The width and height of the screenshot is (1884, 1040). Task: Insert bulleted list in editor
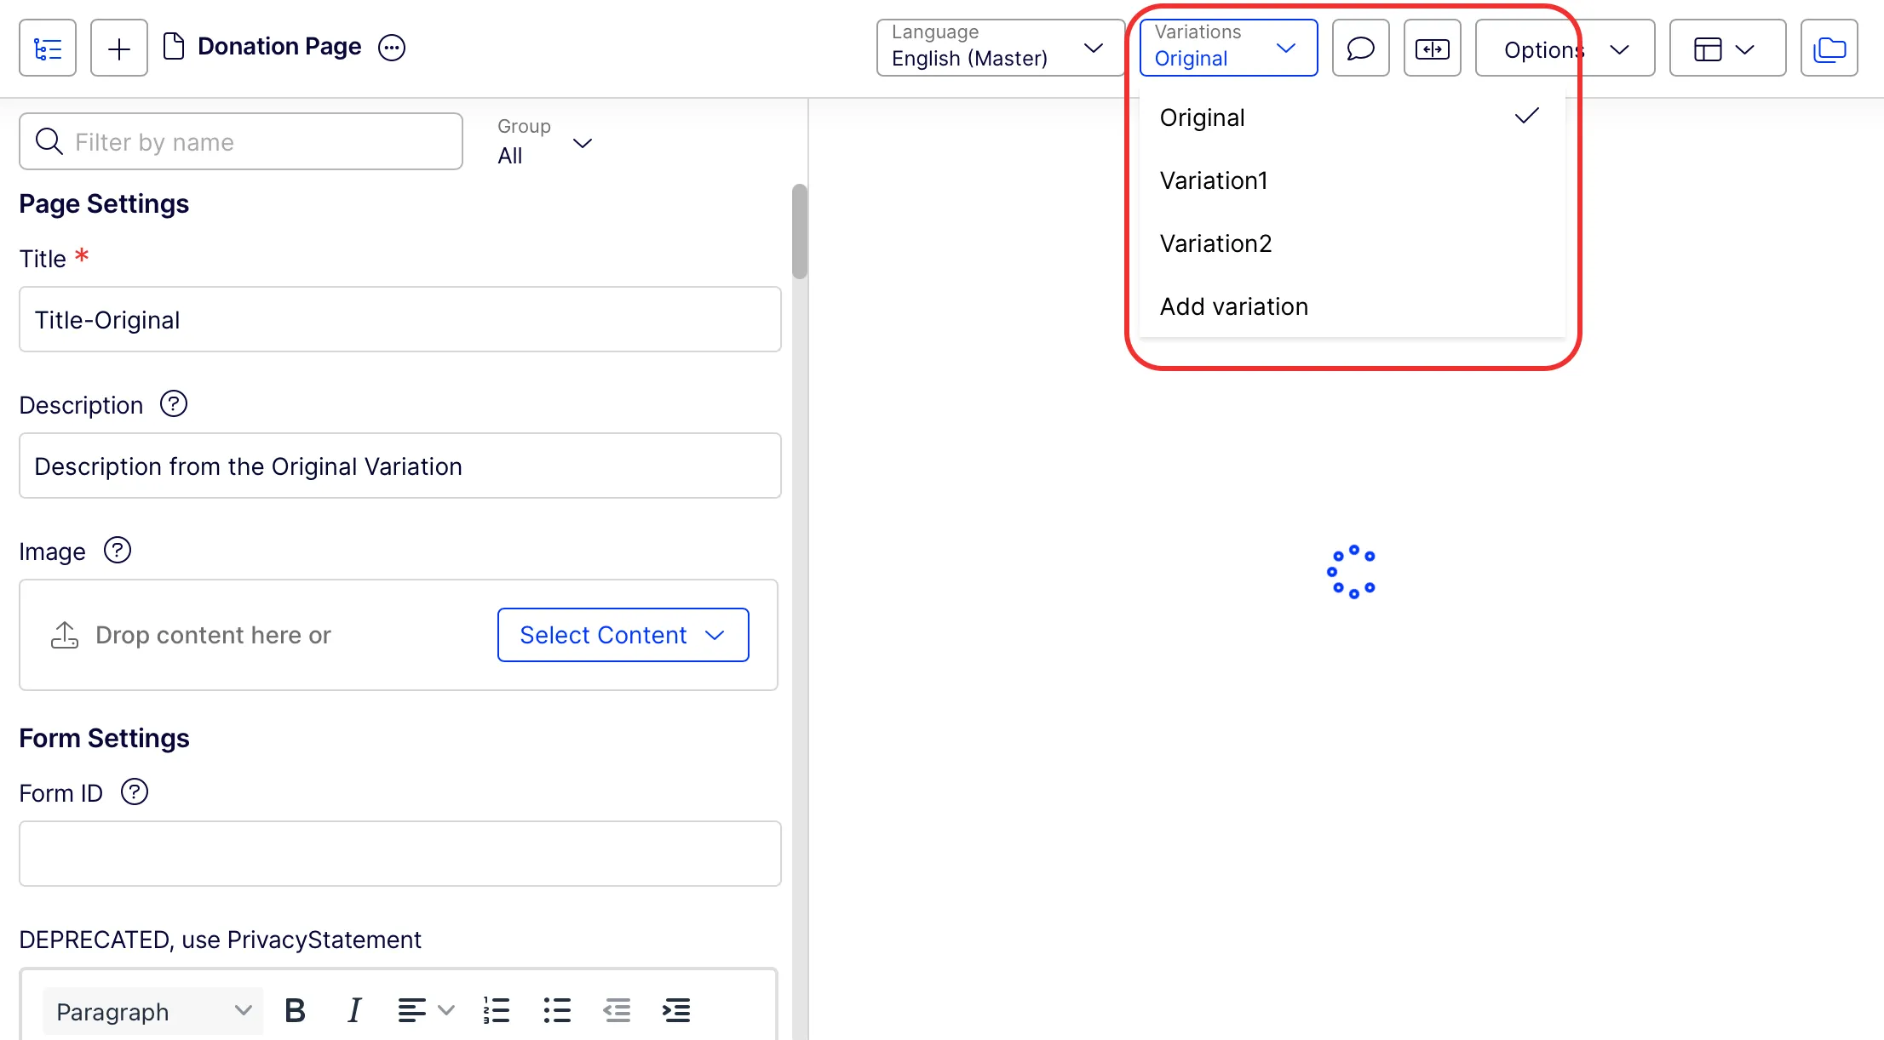tap(557, 1010)
